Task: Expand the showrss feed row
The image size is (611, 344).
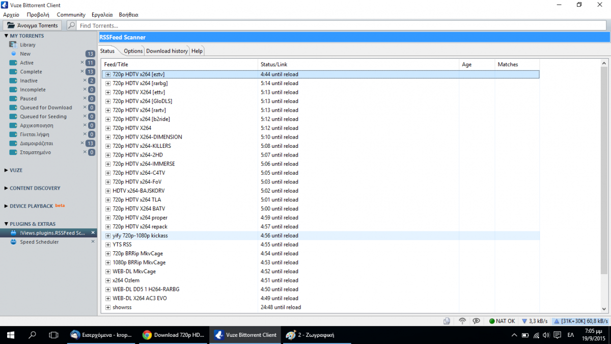Action: (108, 307)
